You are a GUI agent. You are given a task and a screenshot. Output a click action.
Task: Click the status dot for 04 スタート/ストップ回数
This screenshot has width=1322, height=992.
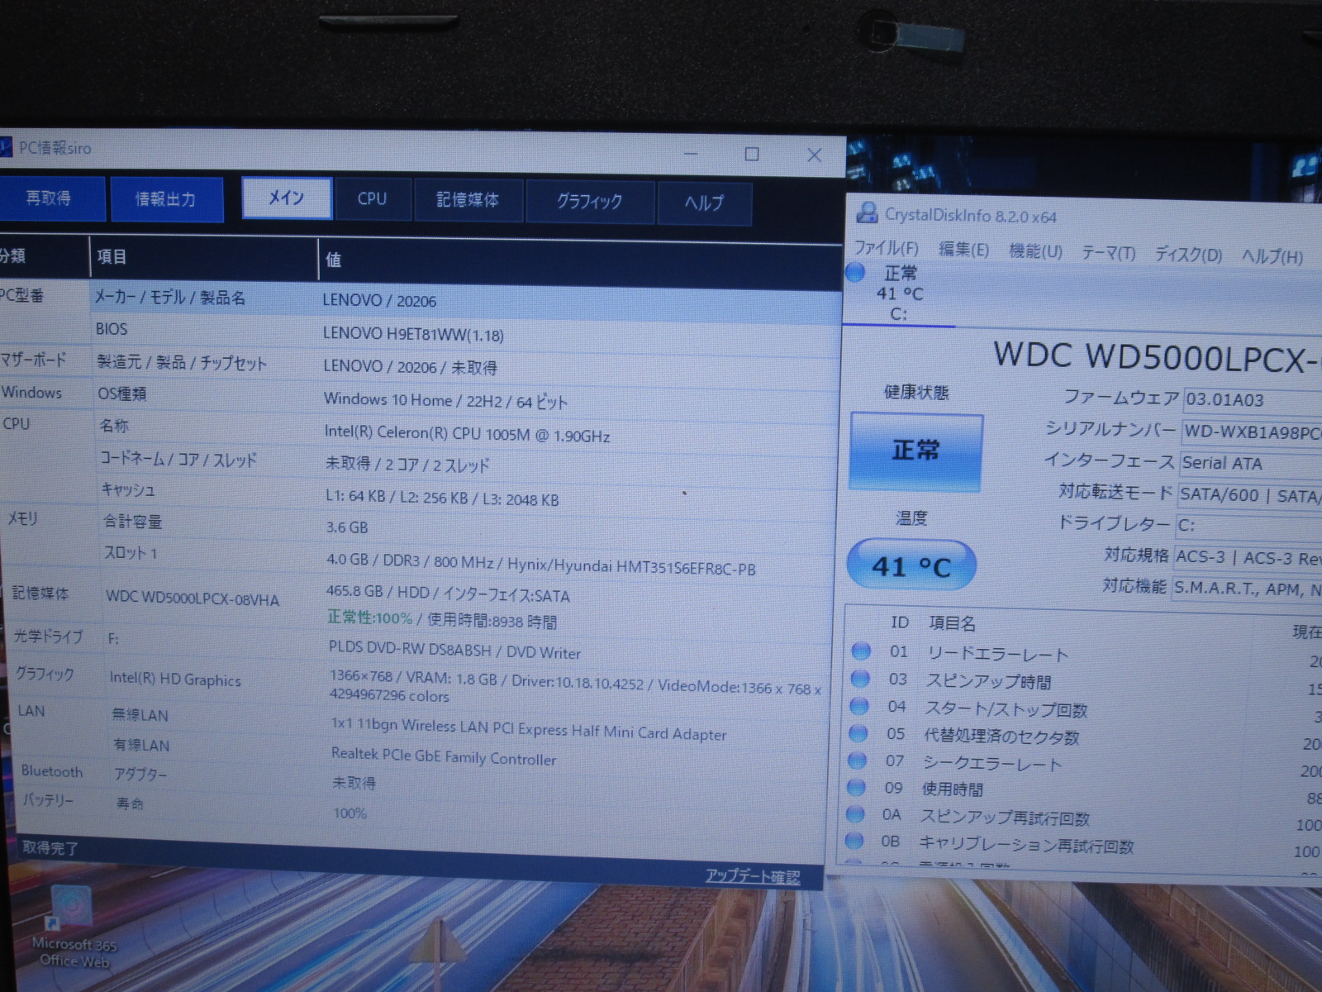pyautogui.click(x=859, y=706)
